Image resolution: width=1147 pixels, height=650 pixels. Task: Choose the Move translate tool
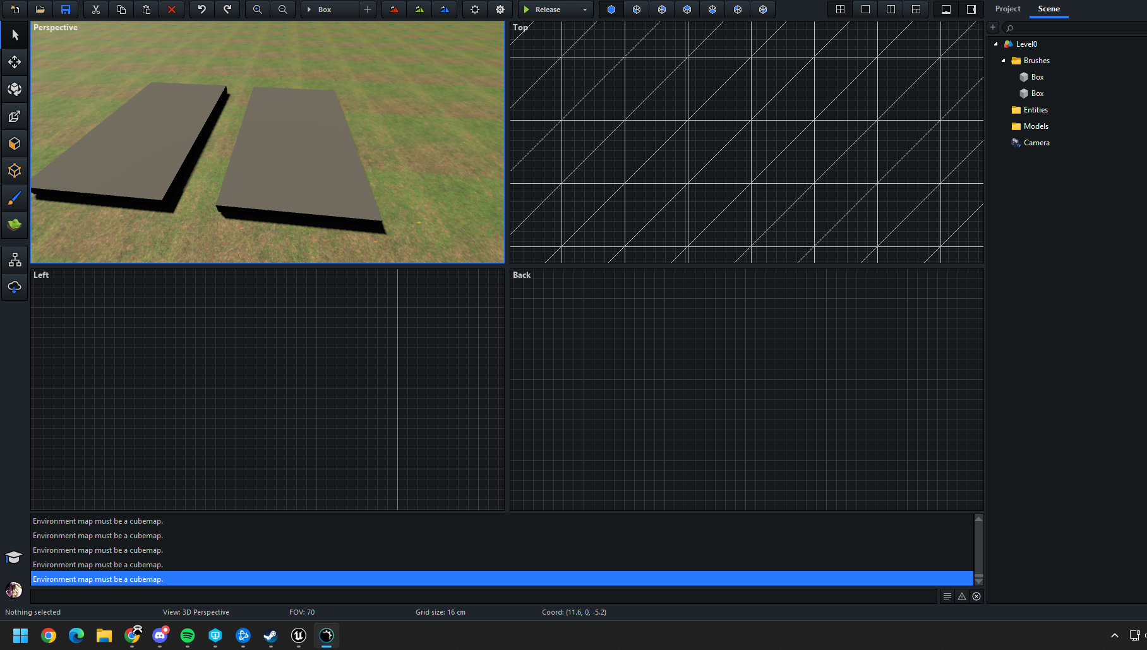tap(15, 62)
